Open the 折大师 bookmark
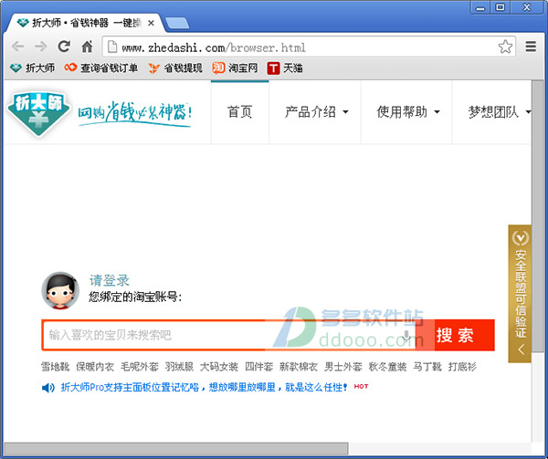 [32, 68]
